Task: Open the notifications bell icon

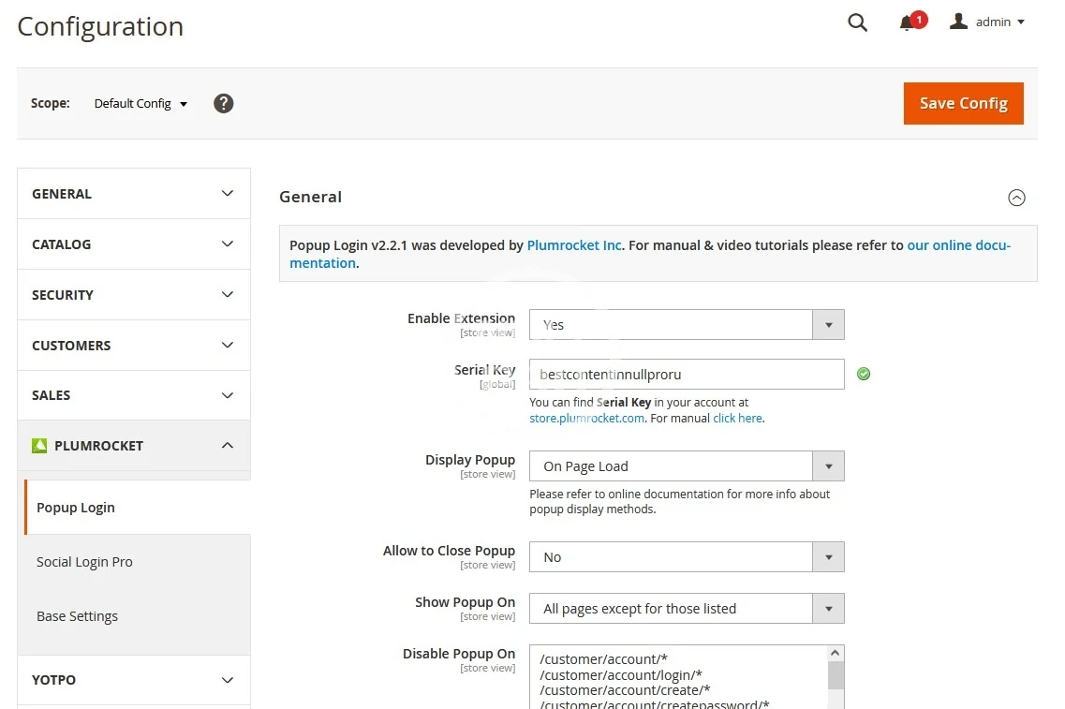Action: pyautogui.click(x=907, y=23)
